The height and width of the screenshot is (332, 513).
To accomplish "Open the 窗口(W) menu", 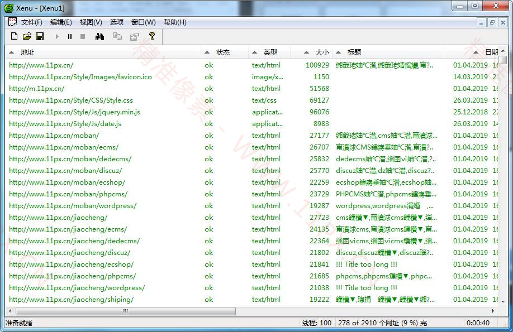I will tap(144, 22).
